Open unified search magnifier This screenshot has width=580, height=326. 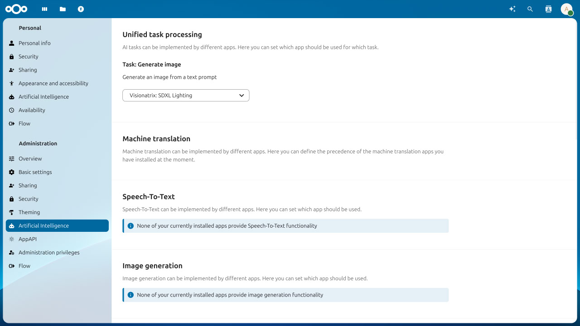click(530, 9)
